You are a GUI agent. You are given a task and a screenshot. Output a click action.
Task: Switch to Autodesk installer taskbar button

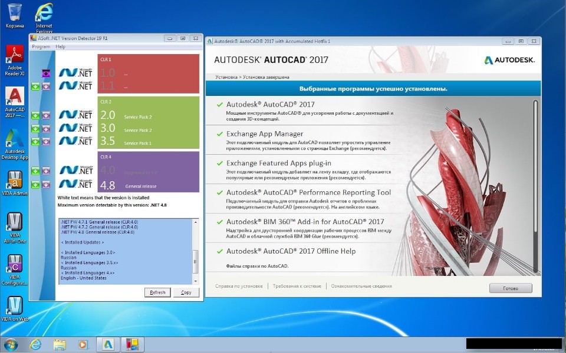click(108, 345)
